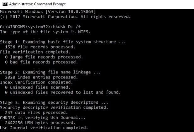Click the 'CHKDSK is verifying Usn Journal' line
This screenshot has width=194, height=132.
43,118
